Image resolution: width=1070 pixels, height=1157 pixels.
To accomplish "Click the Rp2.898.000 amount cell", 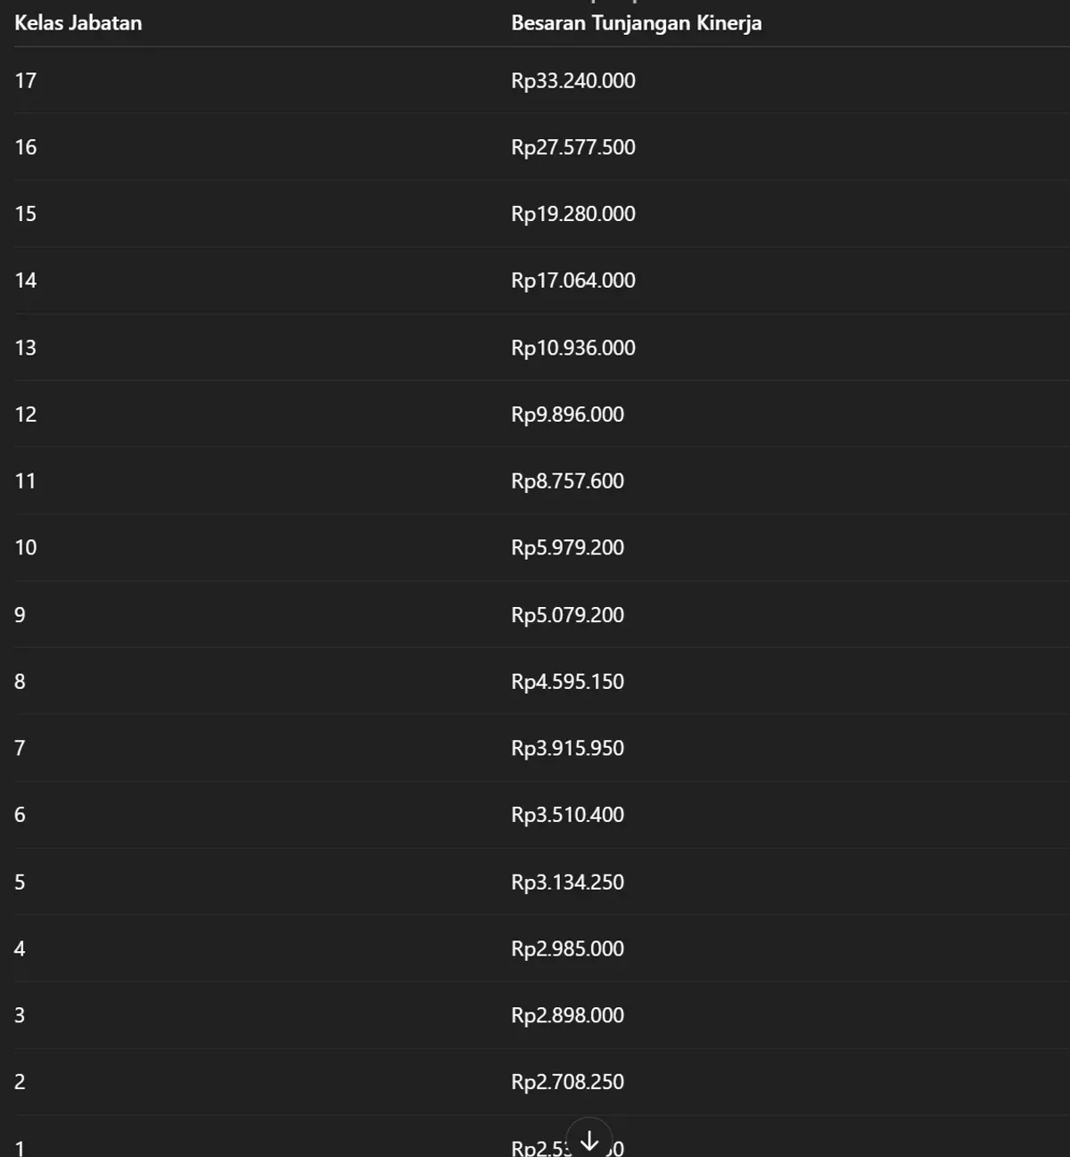I will pyautogui.click(x=568, y=1015).
